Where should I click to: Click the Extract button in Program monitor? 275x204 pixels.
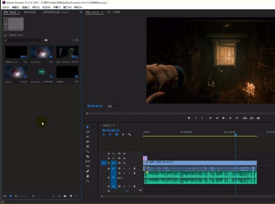[x=252, y=118]
